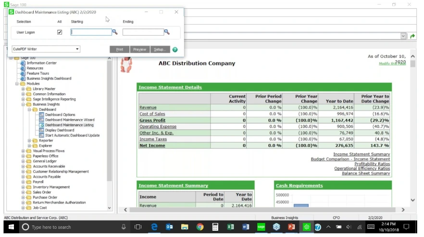Open Outlook from taskbar
Screen dimensions: 424x237
[170, 227]
